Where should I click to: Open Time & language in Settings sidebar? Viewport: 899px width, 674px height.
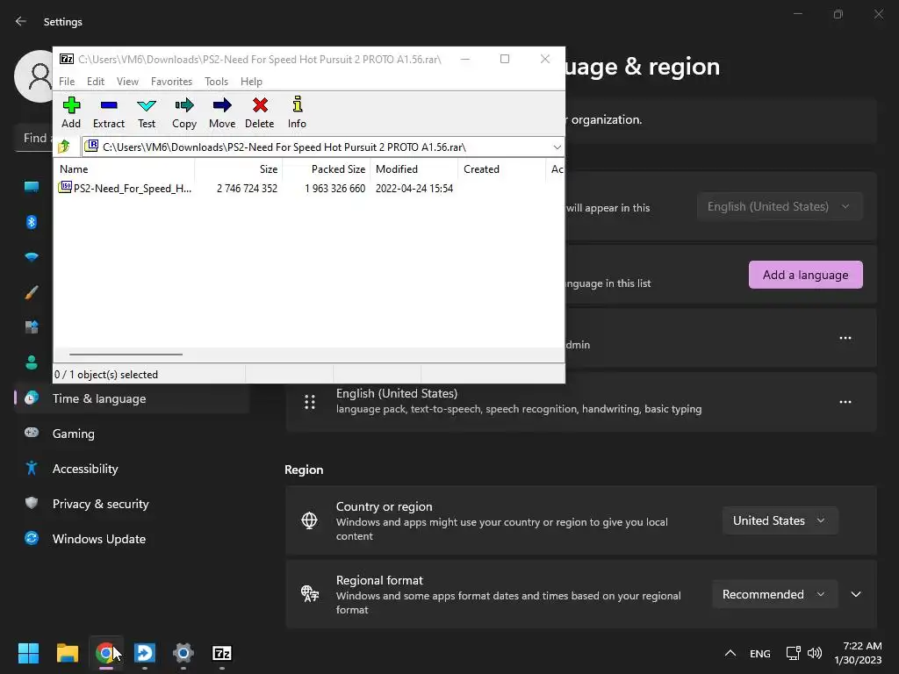point(132,398)
